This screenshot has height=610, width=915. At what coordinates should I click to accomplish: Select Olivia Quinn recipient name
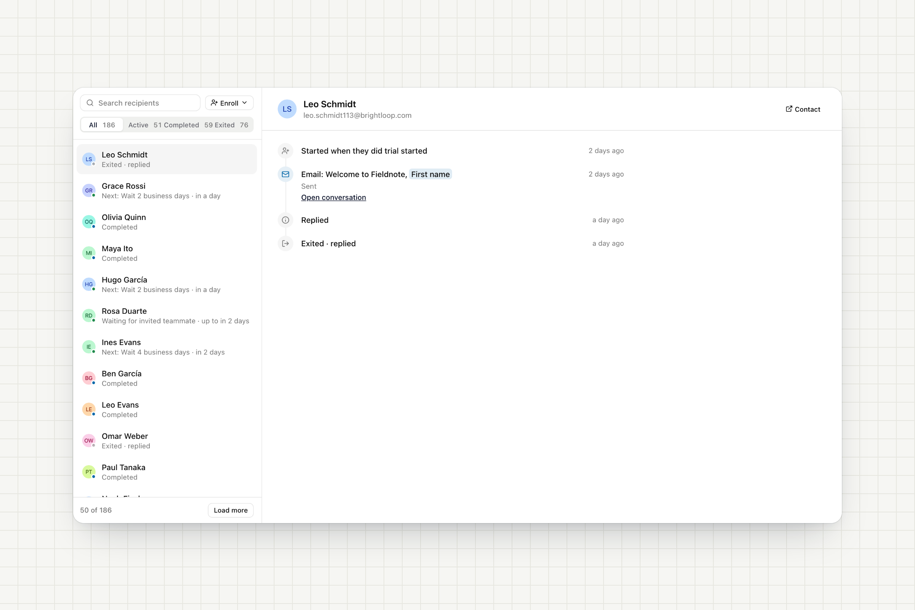(x=124, y=217)
